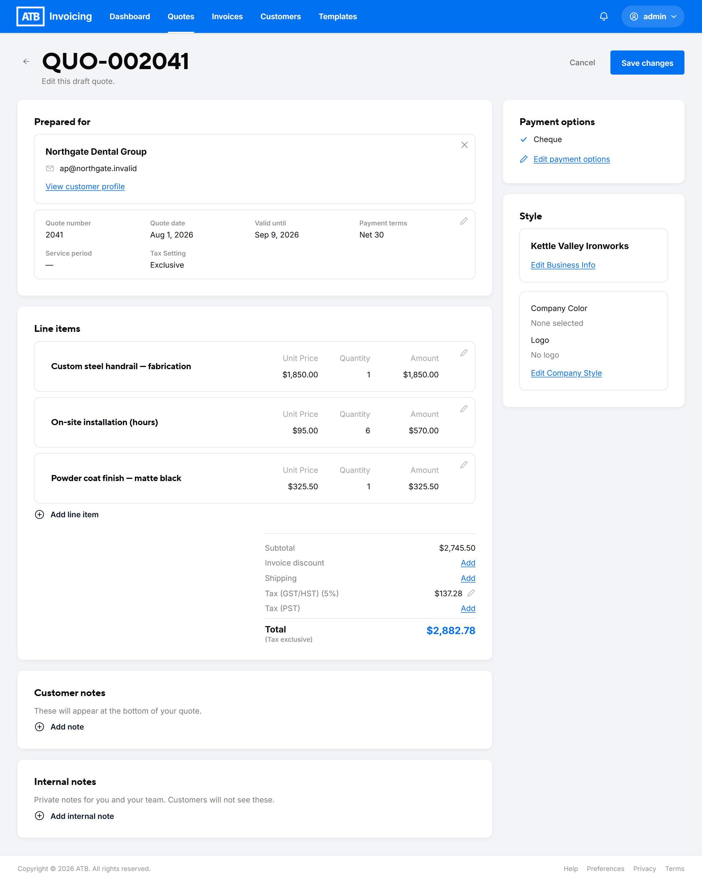Open Terms footer link
The width and height of the screenshot is (702, 882).
[x=675, y=869]
